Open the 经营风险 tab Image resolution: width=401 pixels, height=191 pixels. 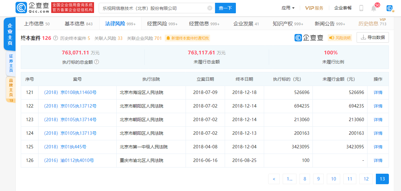pyautogui.click(x=154, y=23)
